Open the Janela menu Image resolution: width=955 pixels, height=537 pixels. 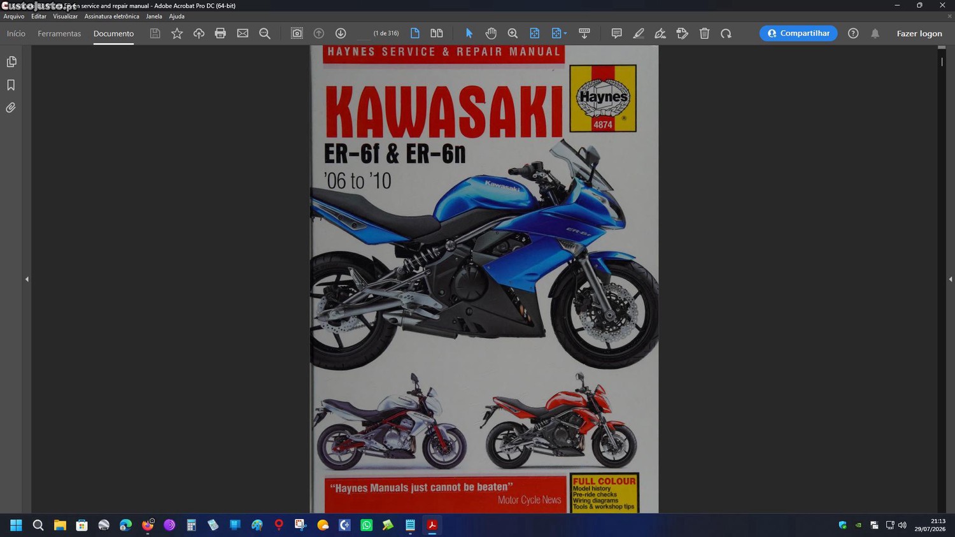(x=154, y=17)
